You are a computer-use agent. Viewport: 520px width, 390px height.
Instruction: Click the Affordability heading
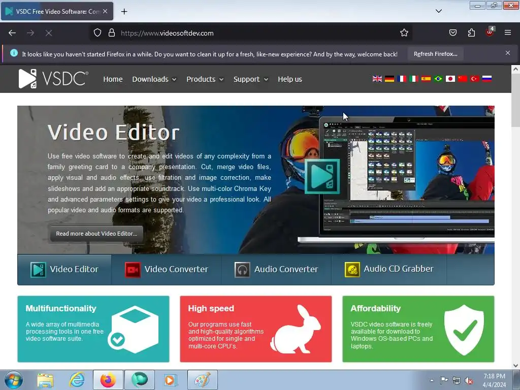376,308
